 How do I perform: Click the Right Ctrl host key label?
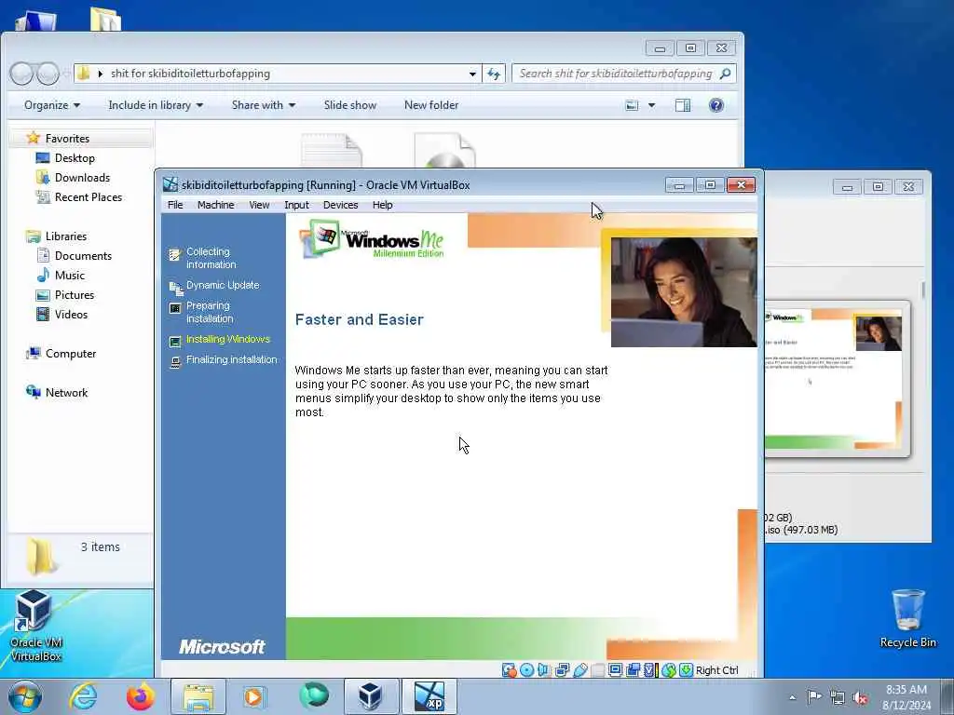(716, 670)
